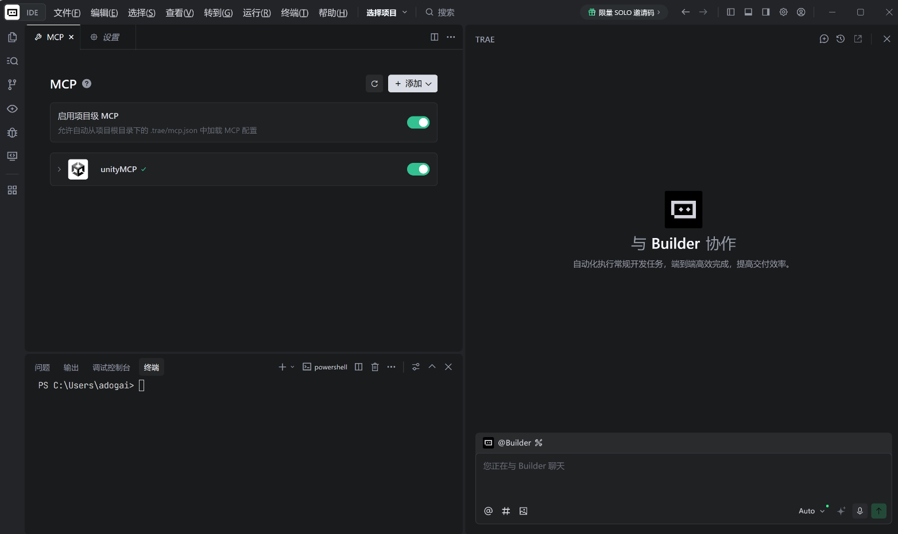Screen dimensions: 898x534
Task: Expand the unityMCP server row
Action: pyautogui.click(x=59, y=169)
